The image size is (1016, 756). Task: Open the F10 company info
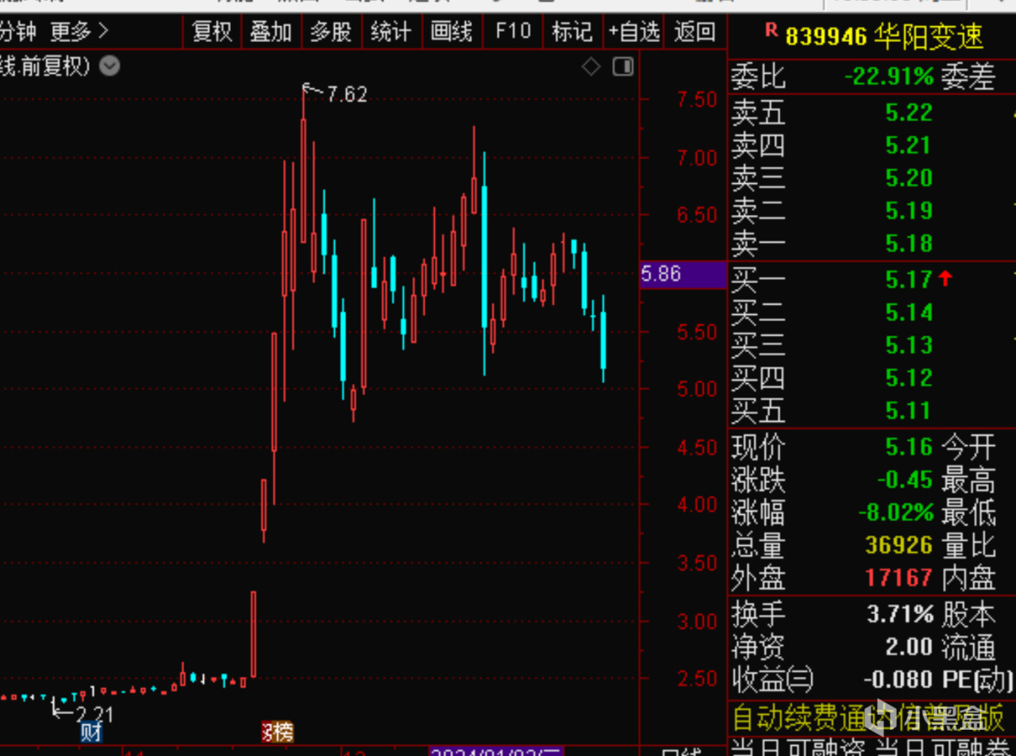[x=513, y=32]
